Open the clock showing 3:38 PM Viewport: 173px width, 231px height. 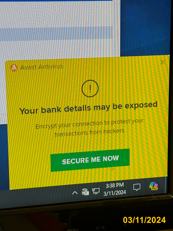coord(115,185)
